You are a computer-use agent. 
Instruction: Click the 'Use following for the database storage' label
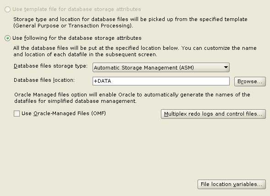click(77, 38)
